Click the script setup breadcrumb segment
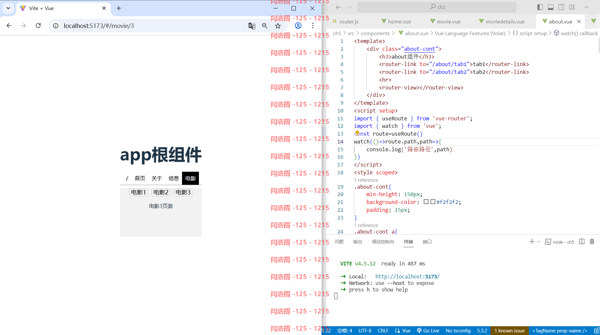 (530, 33)
